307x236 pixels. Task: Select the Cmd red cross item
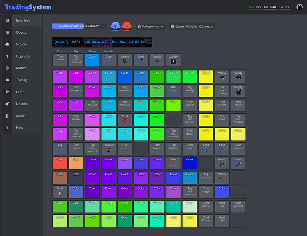pyautogui.click(x=125, y=120)
